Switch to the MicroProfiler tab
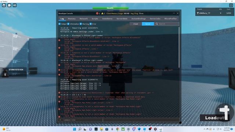This screenshot has height=132, width=235. [x=170, y=19]
